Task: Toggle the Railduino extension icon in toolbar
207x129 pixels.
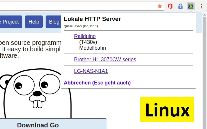Action: (191, 6)
